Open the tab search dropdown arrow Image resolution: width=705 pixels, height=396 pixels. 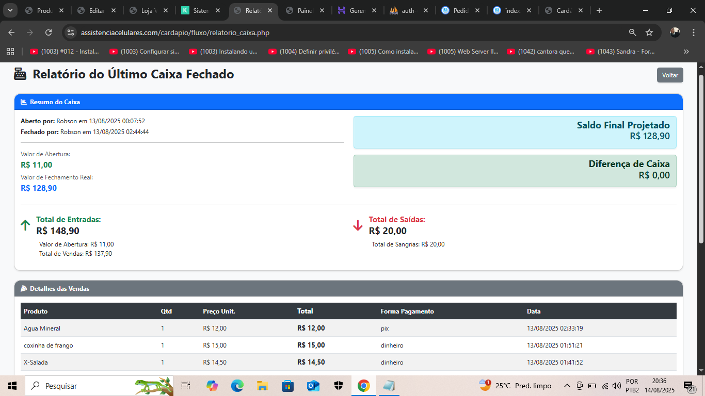coord(9,10)
